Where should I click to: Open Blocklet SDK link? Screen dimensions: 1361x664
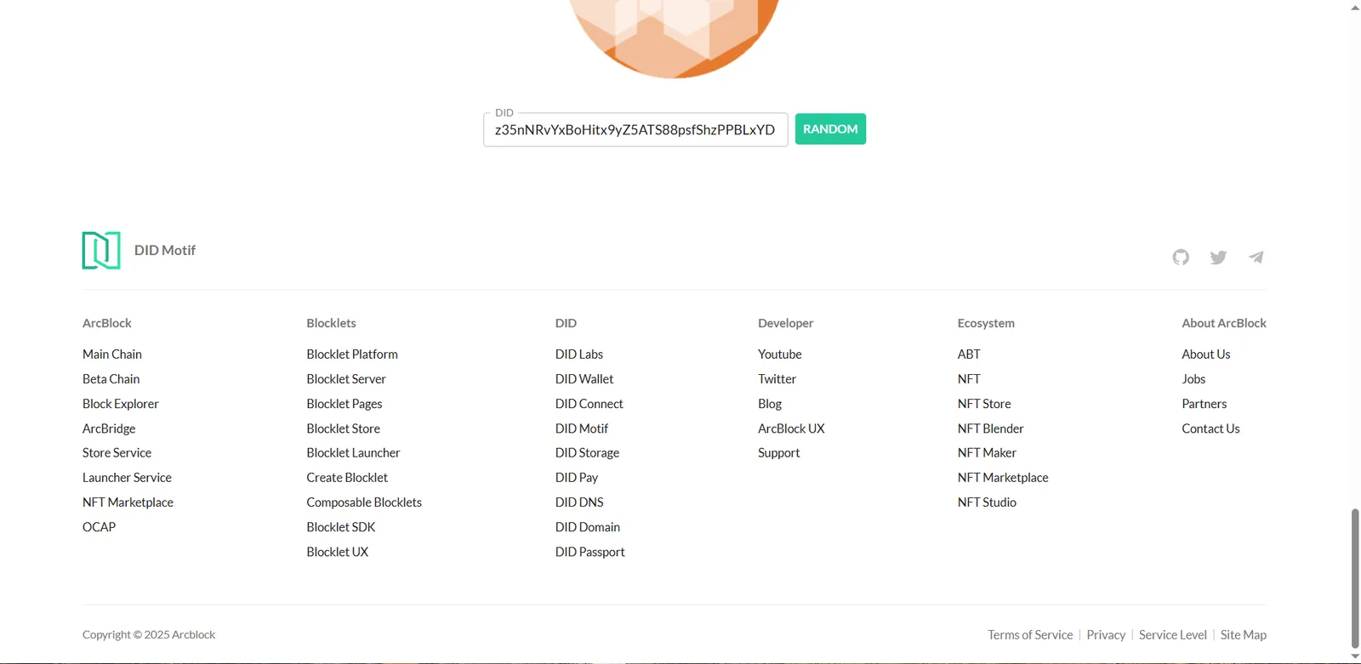pos(341,527)
